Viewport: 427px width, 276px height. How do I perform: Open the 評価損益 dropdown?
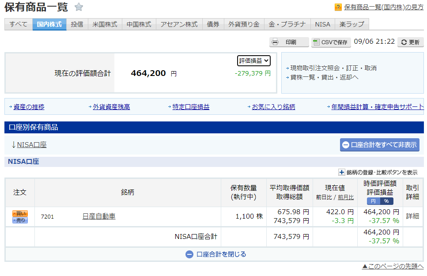pos(254,61)
